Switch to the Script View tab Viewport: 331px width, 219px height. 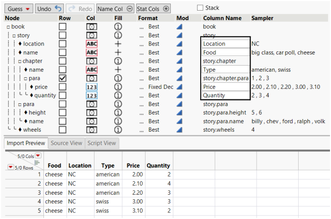[102, 143]
